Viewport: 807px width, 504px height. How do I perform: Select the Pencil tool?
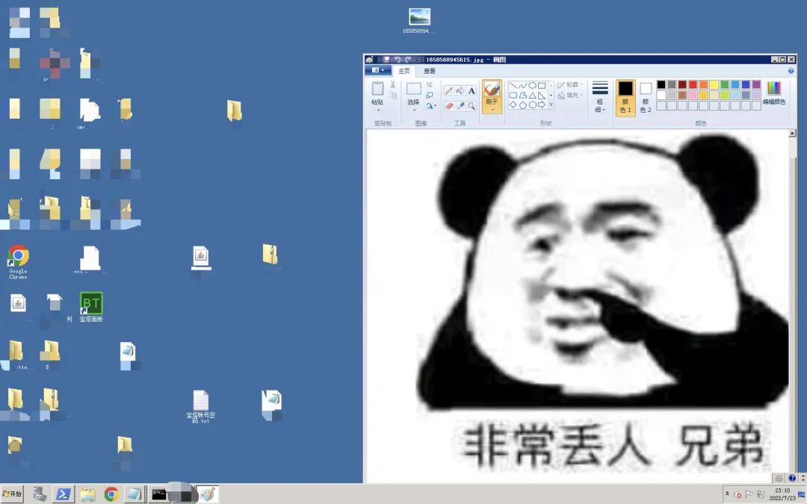(x=449, y=90)
